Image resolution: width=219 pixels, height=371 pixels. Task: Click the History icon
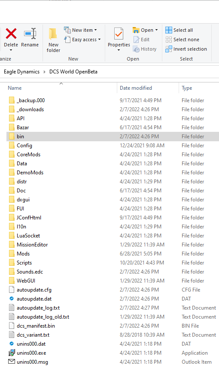[136, 49]
